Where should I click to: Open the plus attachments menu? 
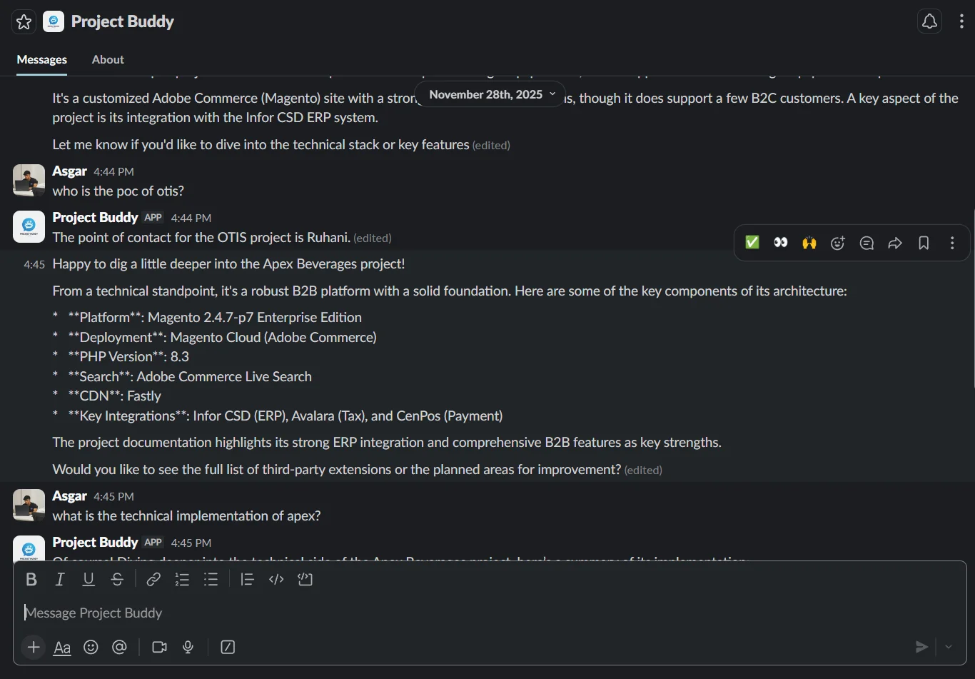[x=34, y=647]
